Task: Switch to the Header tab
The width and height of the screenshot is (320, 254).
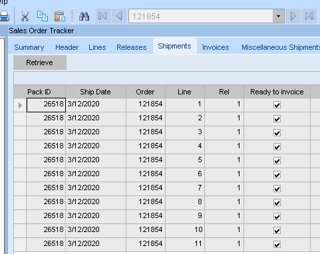Action: point(67,47)
